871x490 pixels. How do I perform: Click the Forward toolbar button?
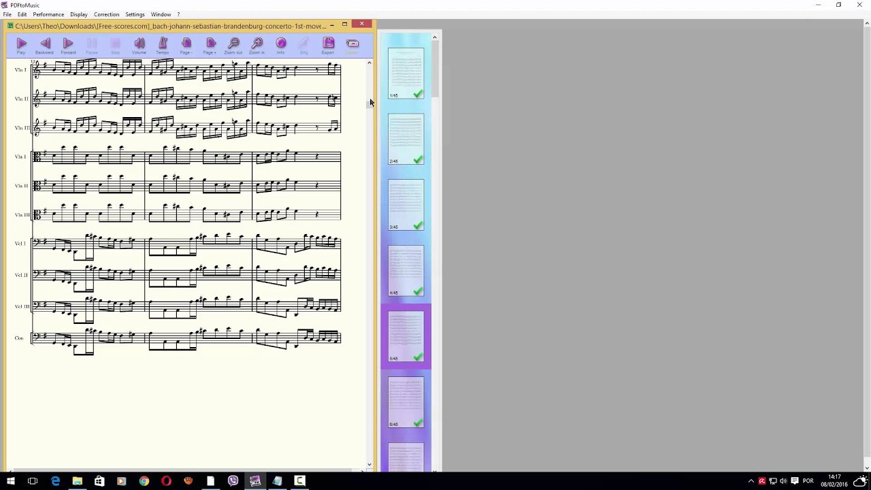coord(68,45)
